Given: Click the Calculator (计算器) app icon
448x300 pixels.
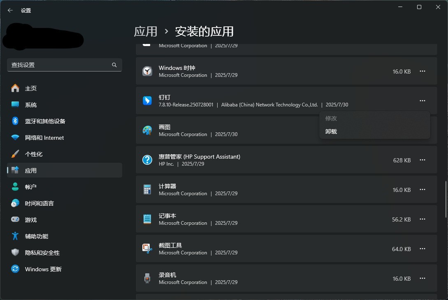Looking at the screenshot, I should [x=147, y=189].
